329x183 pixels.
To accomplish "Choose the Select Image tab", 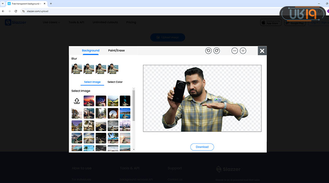I will tap(92, 82).
